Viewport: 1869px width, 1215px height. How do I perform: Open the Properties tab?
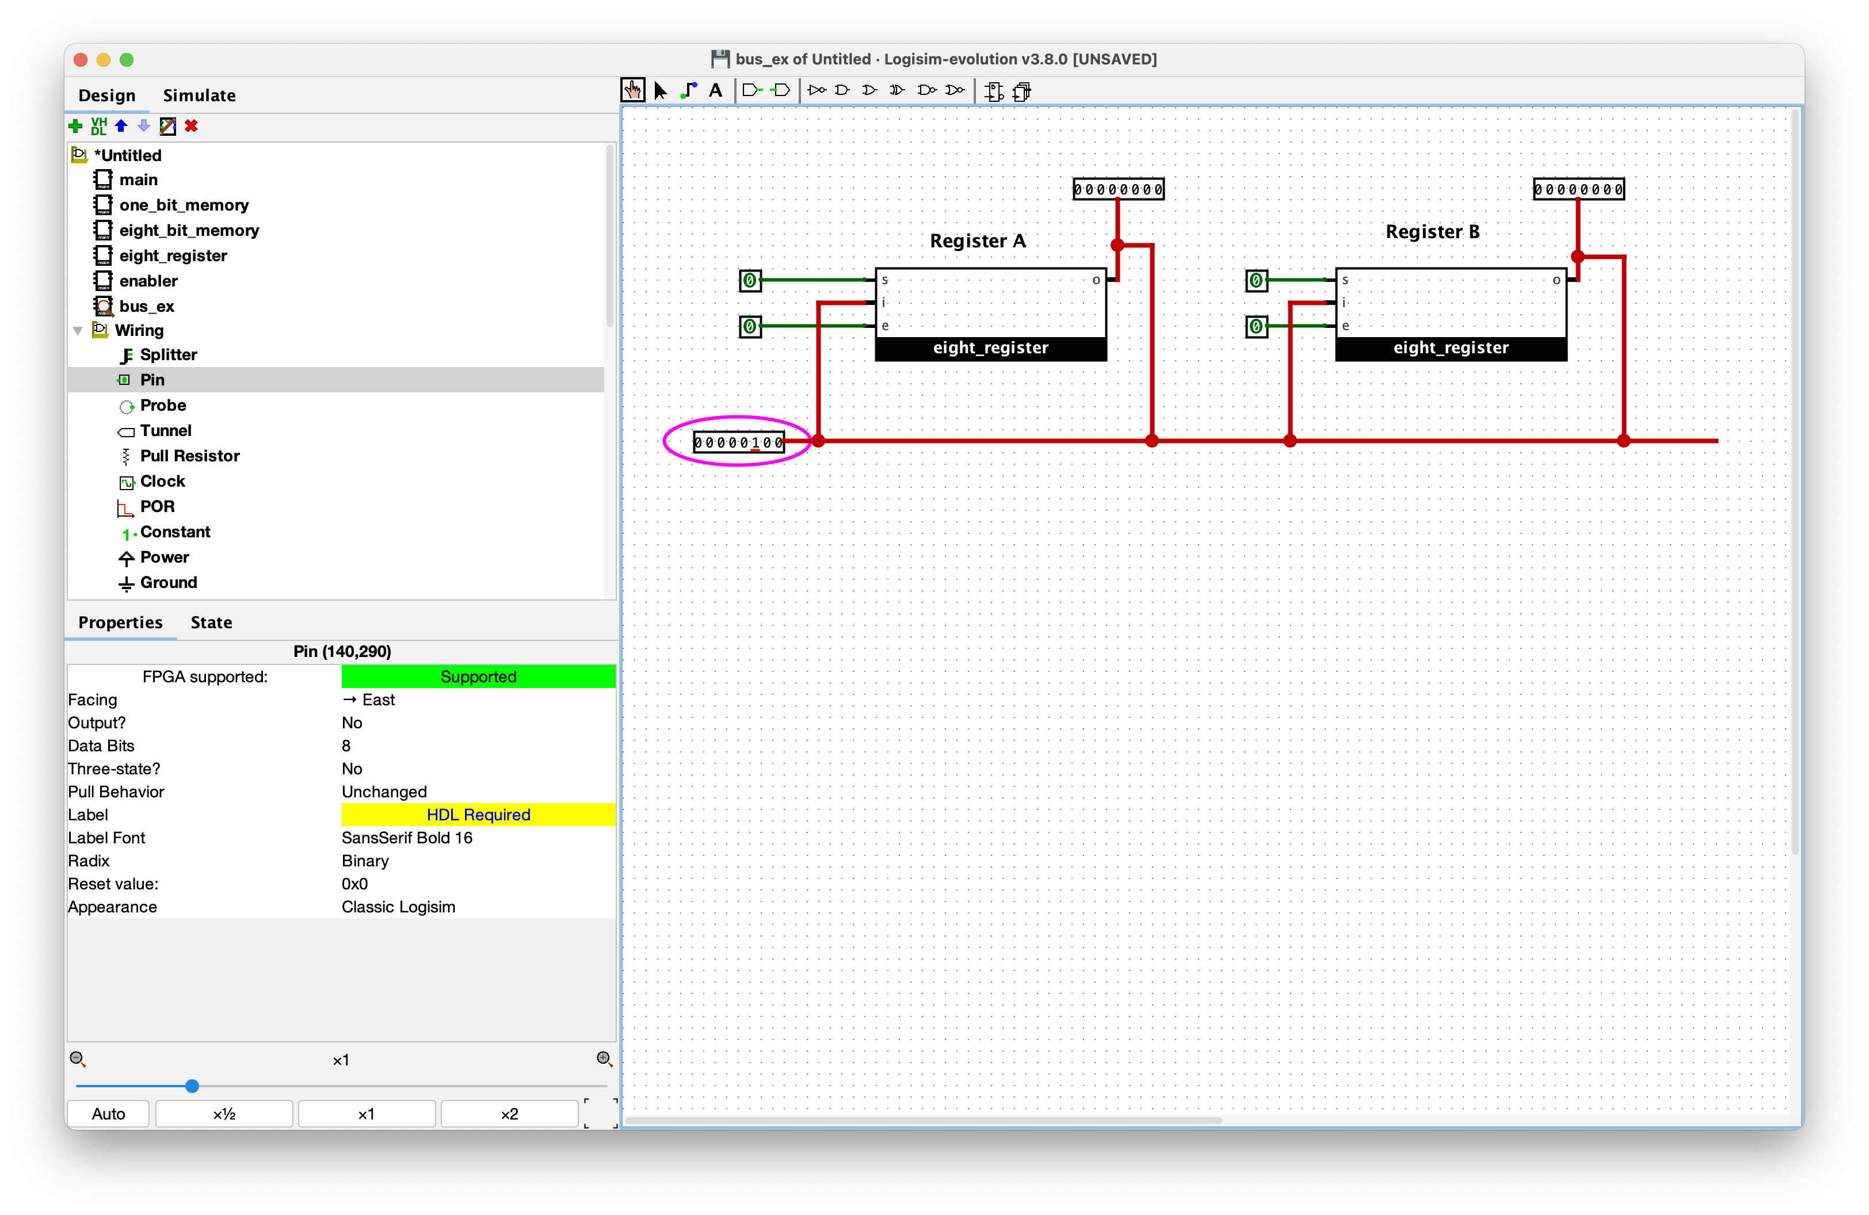tap(120, 622)
